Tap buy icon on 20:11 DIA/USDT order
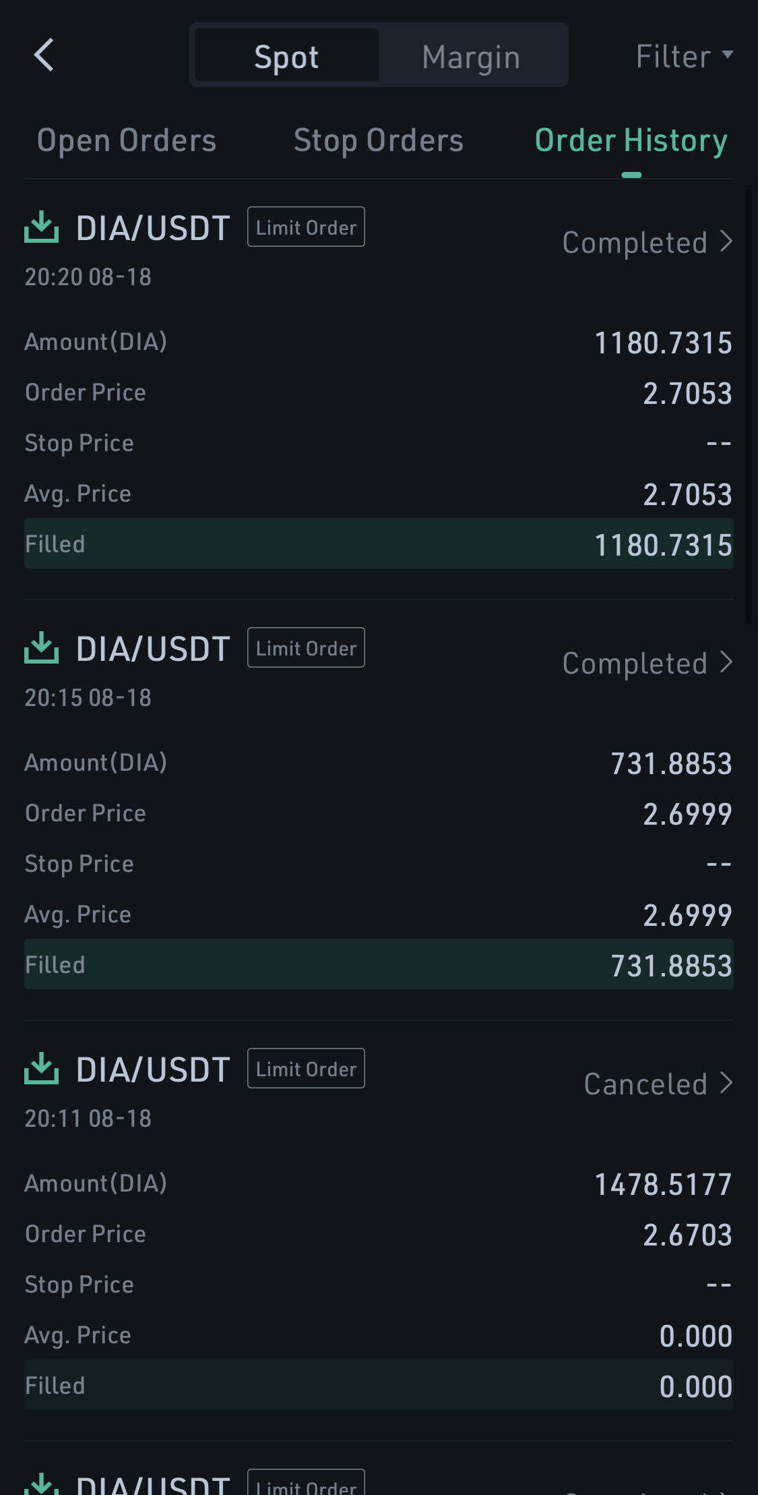The image size is (758, 1495). 42,1069
